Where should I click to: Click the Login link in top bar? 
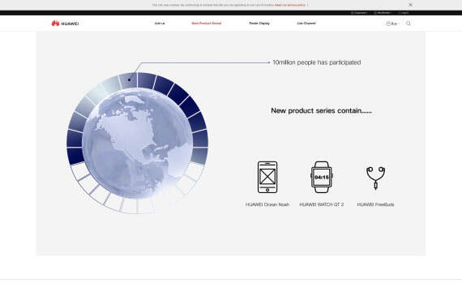coord(404,13)
